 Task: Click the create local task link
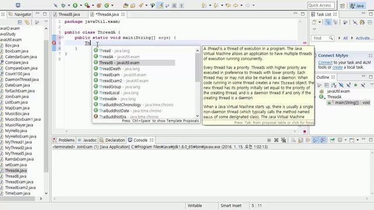[x=338, y=68]
